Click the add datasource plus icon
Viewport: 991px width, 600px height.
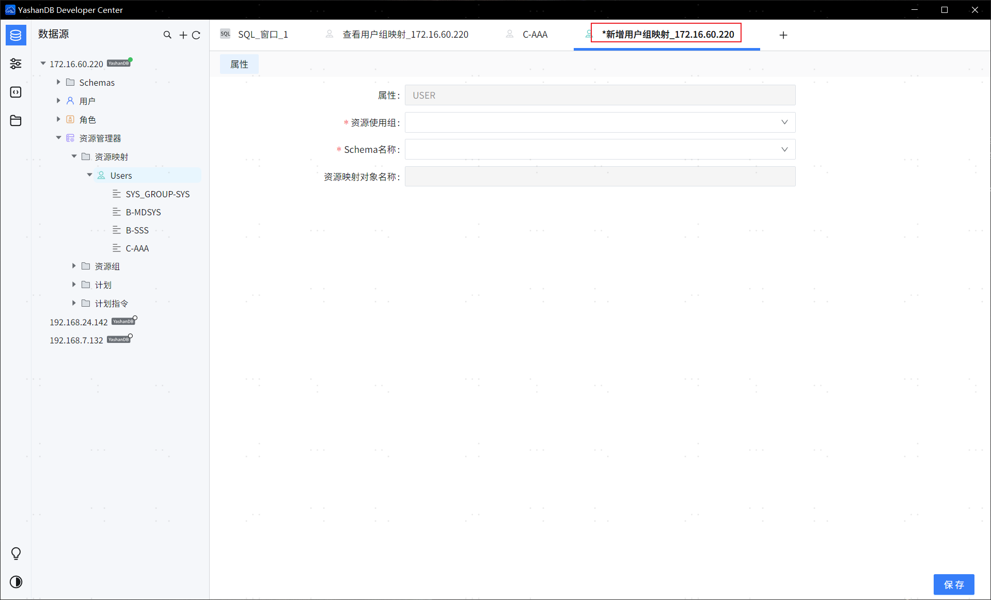(x=182, y=35)
